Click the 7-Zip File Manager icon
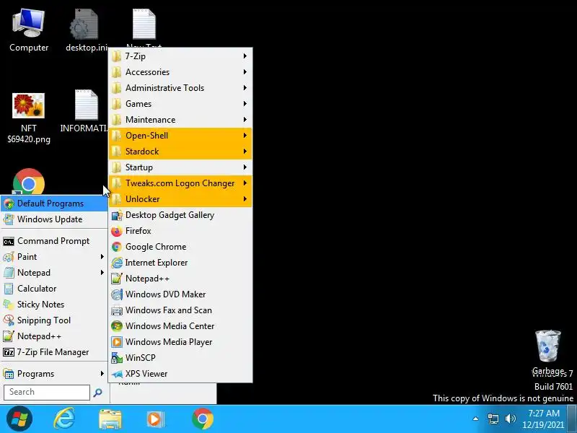Viewport: 577px width, 433px height. click(x=9, y=352)
